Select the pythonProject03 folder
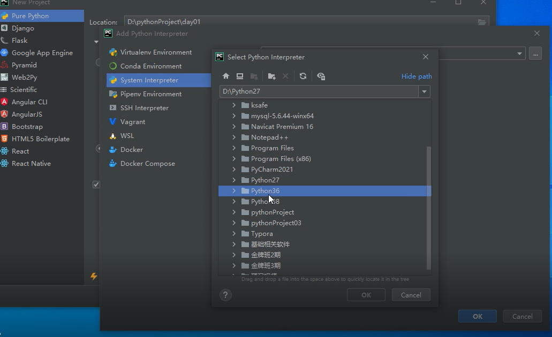 pyautogui.click(x=276, y=223)
